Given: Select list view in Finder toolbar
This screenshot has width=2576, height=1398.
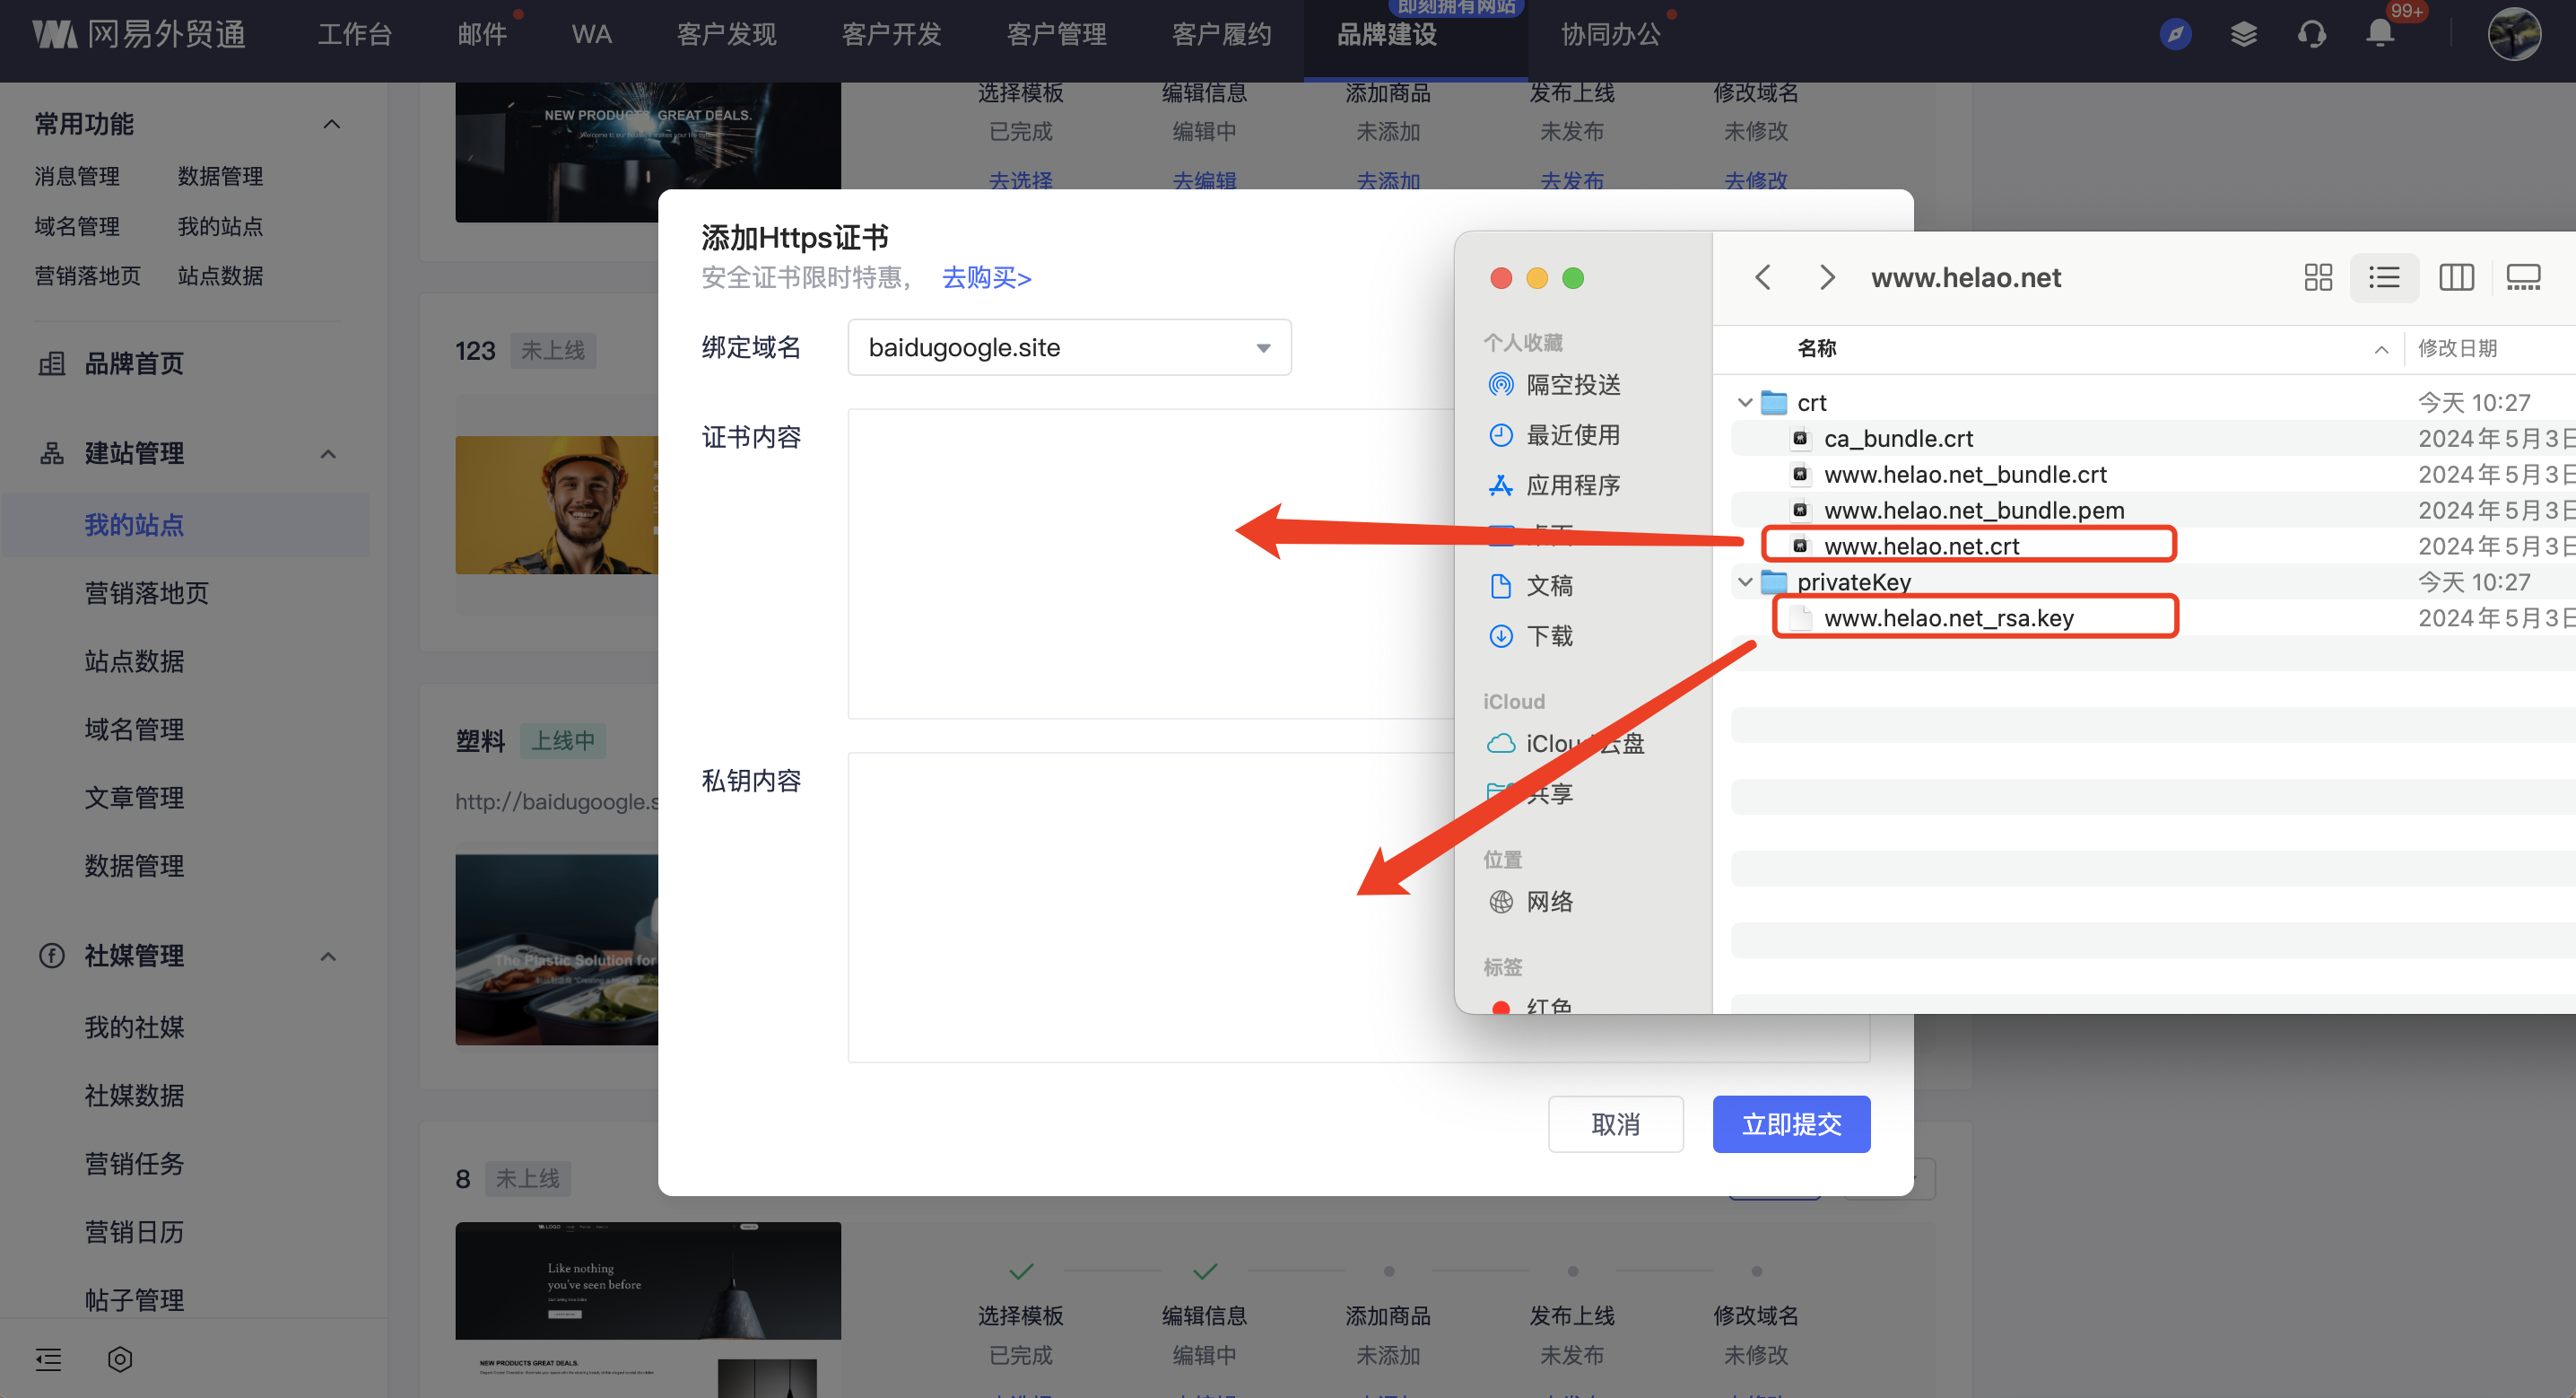Looking at the screenshot, I should point(2384,277).
